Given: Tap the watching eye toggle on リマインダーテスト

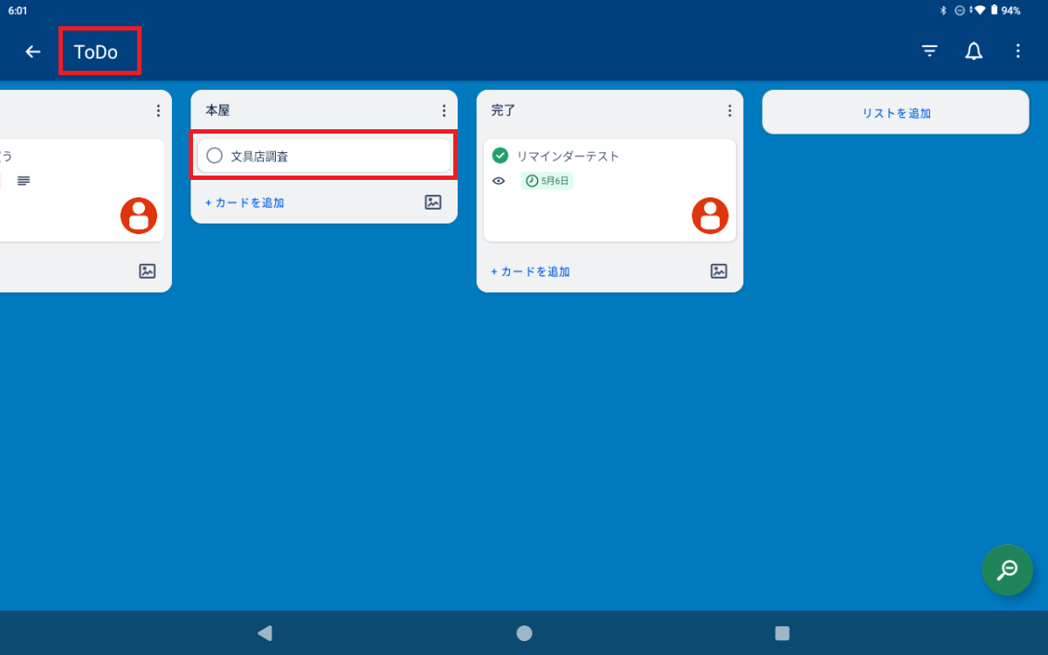Looking at the screenshot, I should coord(498,181).
